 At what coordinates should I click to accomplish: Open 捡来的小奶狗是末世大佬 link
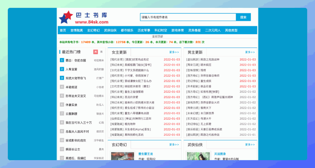point(139,102)
